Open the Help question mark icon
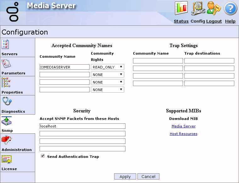Viewport: 239px width, 183px height. point(230,8)
